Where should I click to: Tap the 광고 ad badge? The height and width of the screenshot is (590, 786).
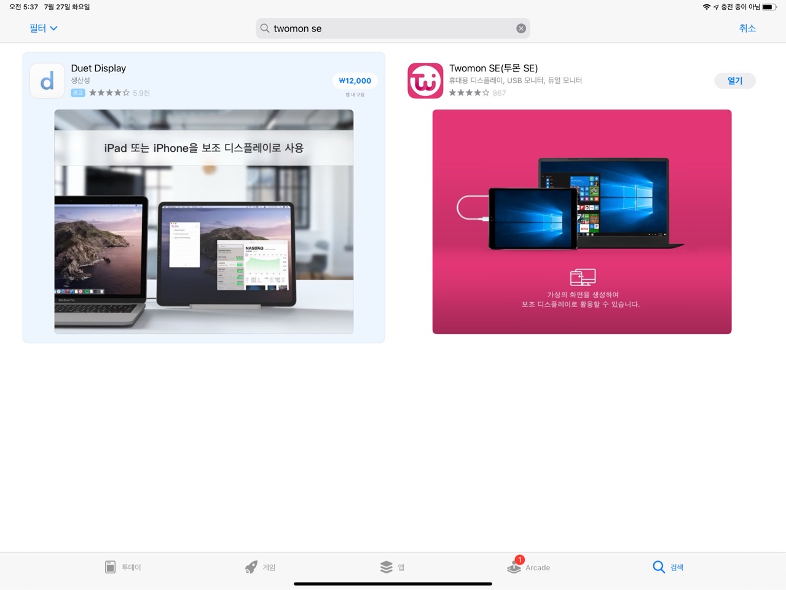point(78,93)
